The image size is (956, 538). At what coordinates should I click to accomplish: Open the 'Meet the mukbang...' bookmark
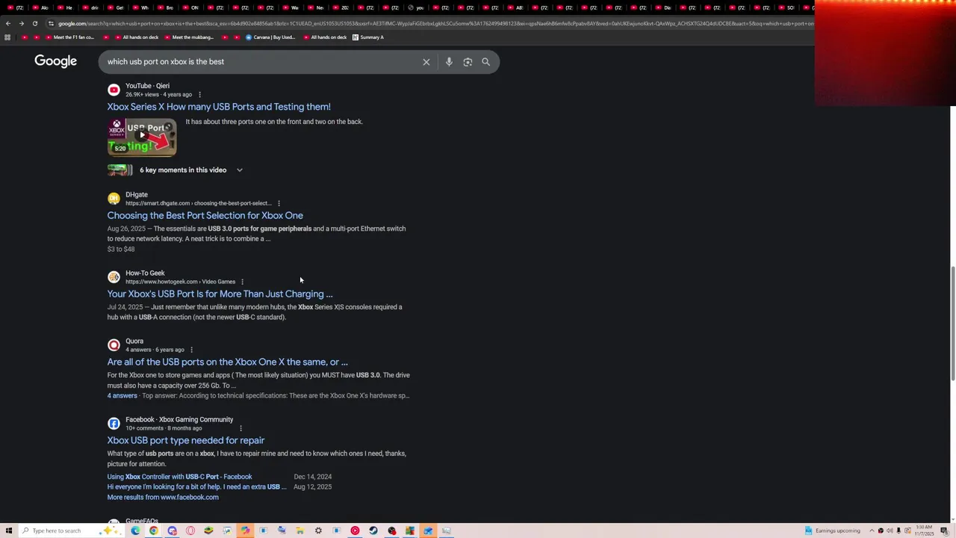tap(187, 37)
